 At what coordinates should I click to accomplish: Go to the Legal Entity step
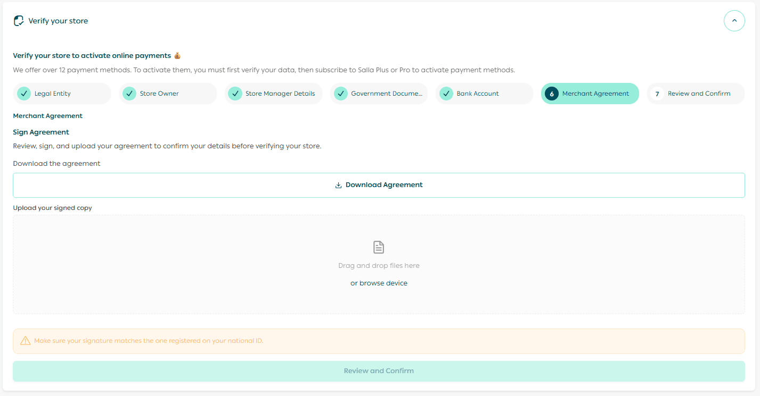(x=53, y=94)
